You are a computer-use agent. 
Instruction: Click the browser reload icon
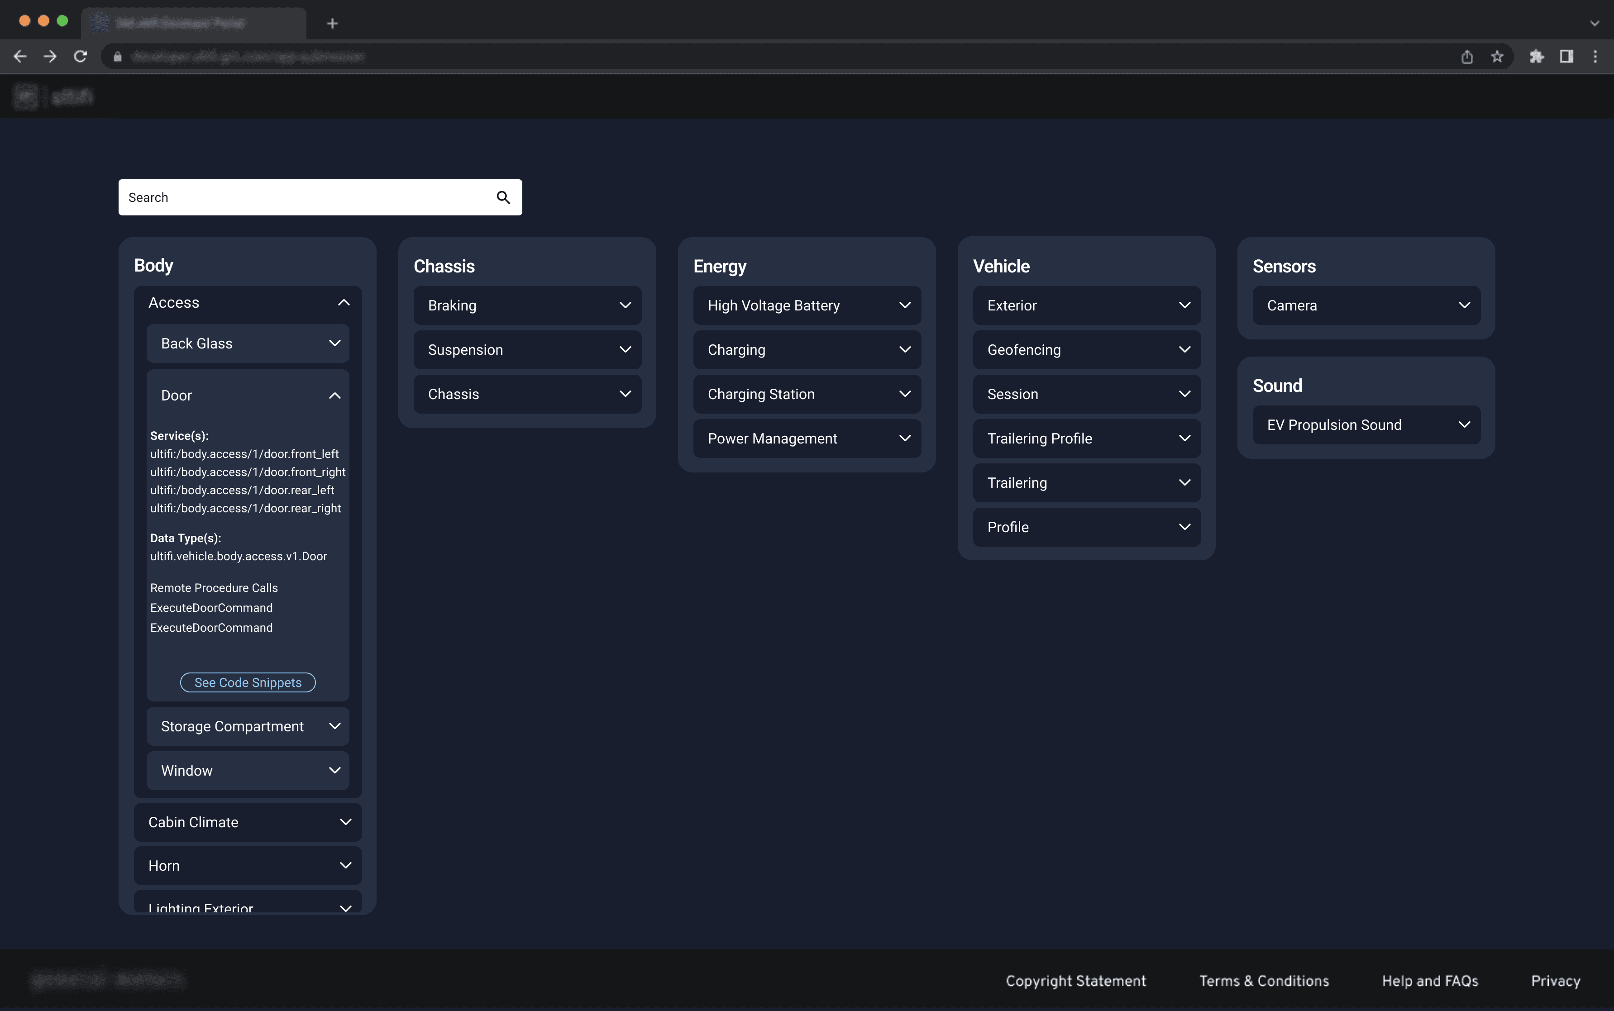(x=80, y=56)
